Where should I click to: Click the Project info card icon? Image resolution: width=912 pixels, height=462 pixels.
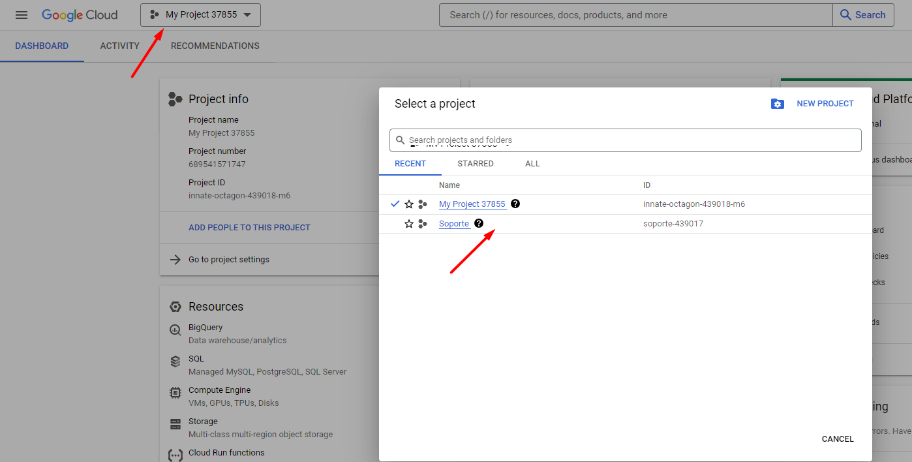coord(175,99)
